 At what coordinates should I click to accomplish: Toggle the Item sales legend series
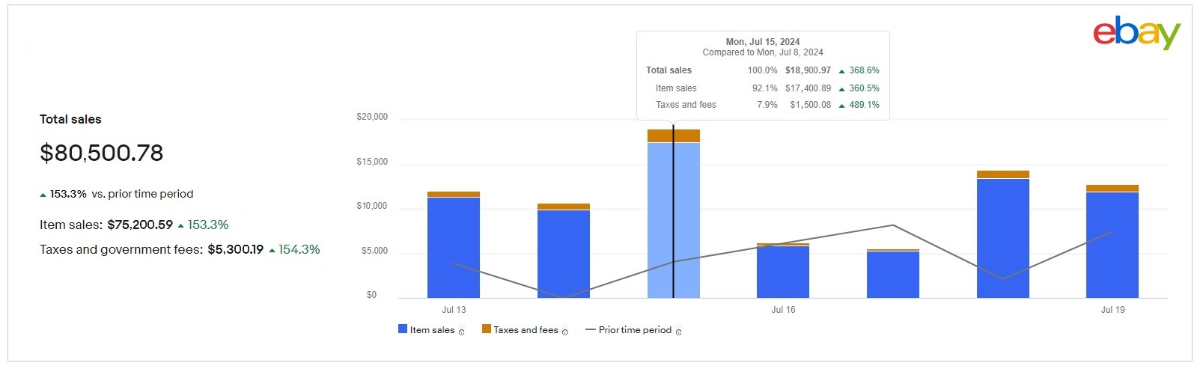pyautogui.click(x=432, y=330)
